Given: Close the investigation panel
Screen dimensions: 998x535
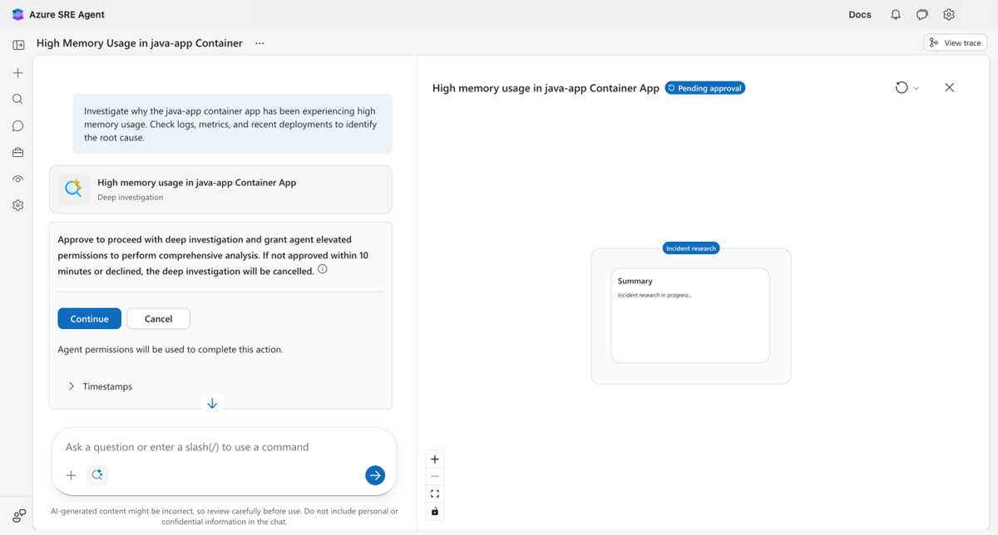Looking at the screenshot, I should pyautogui.click(x=949, y=88).
